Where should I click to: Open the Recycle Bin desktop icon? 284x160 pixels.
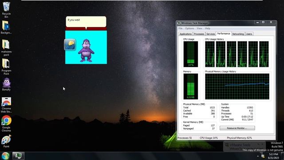click(x=6, y=9)
